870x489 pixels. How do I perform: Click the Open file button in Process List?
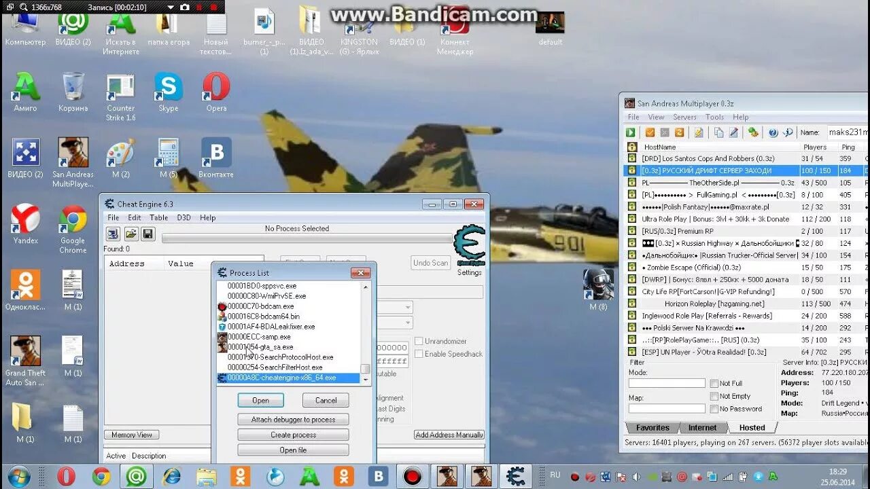pos(293,450)
